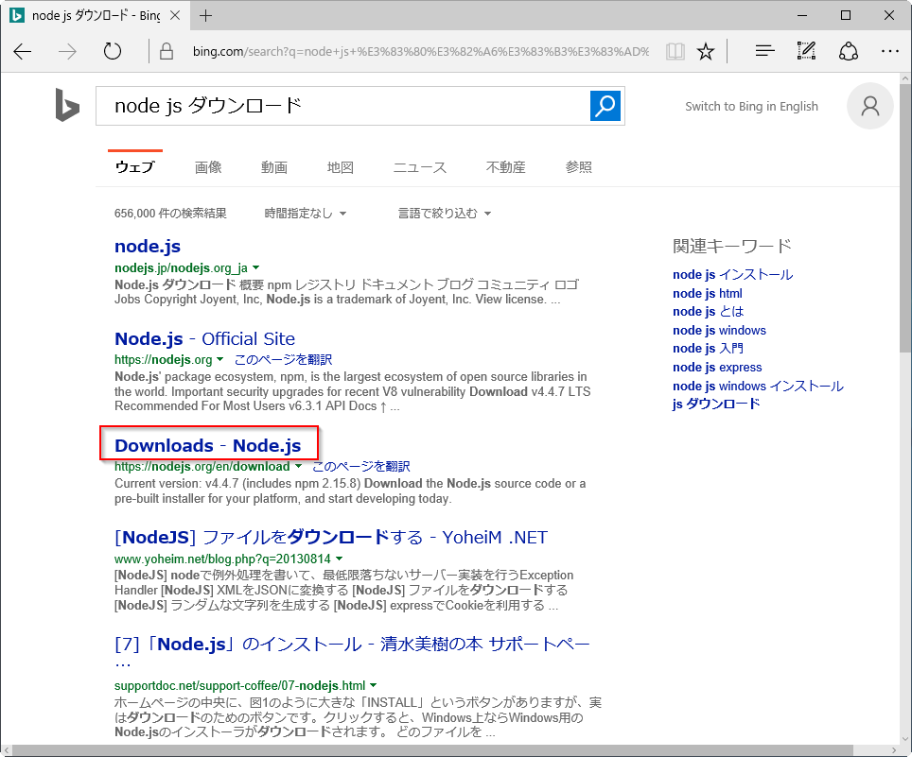
Task: Open a new tab with plus
Action: pos(205,16)
